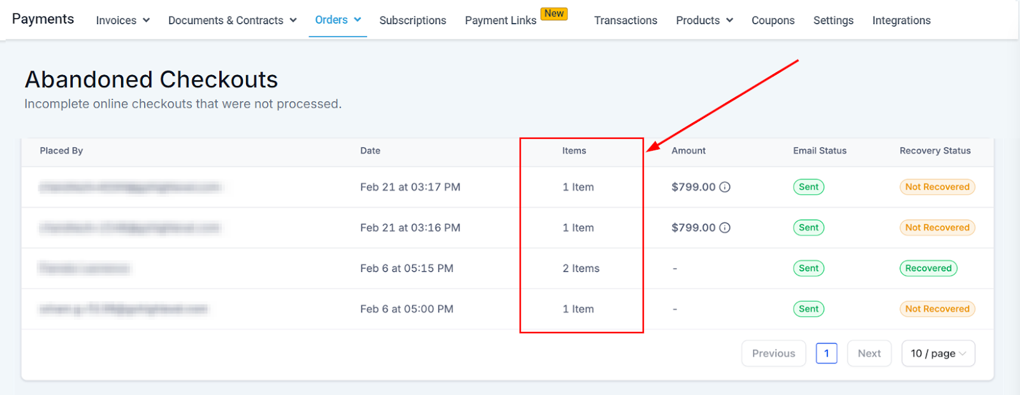Click the Abandoned Checkouts heading
The width and height of the screenshot is (1020, 395).
[x=151, y=80]
